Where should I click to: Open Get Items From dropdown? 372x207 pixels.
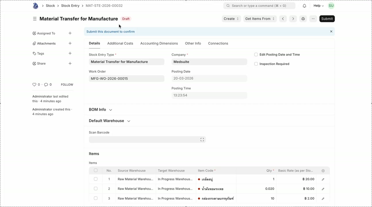(x=260, y=19)
